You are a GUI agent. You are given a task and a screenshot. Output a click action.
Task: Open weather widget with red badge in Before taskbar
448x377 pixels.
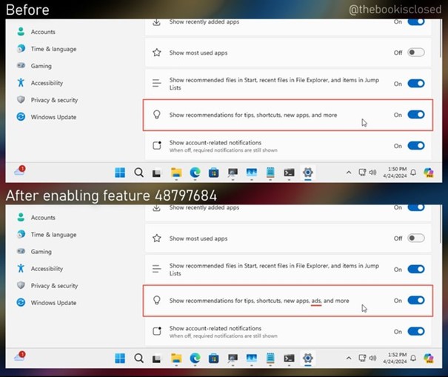[x=20, y=170]
